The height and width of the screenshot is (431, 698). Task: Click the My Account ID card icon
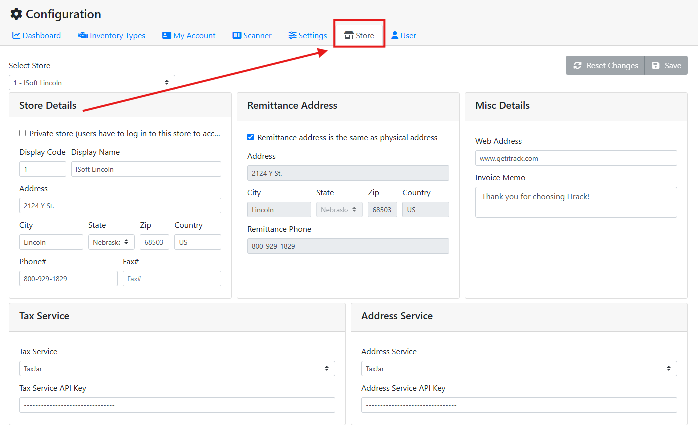pyautogui.click(x=167, y=36)
